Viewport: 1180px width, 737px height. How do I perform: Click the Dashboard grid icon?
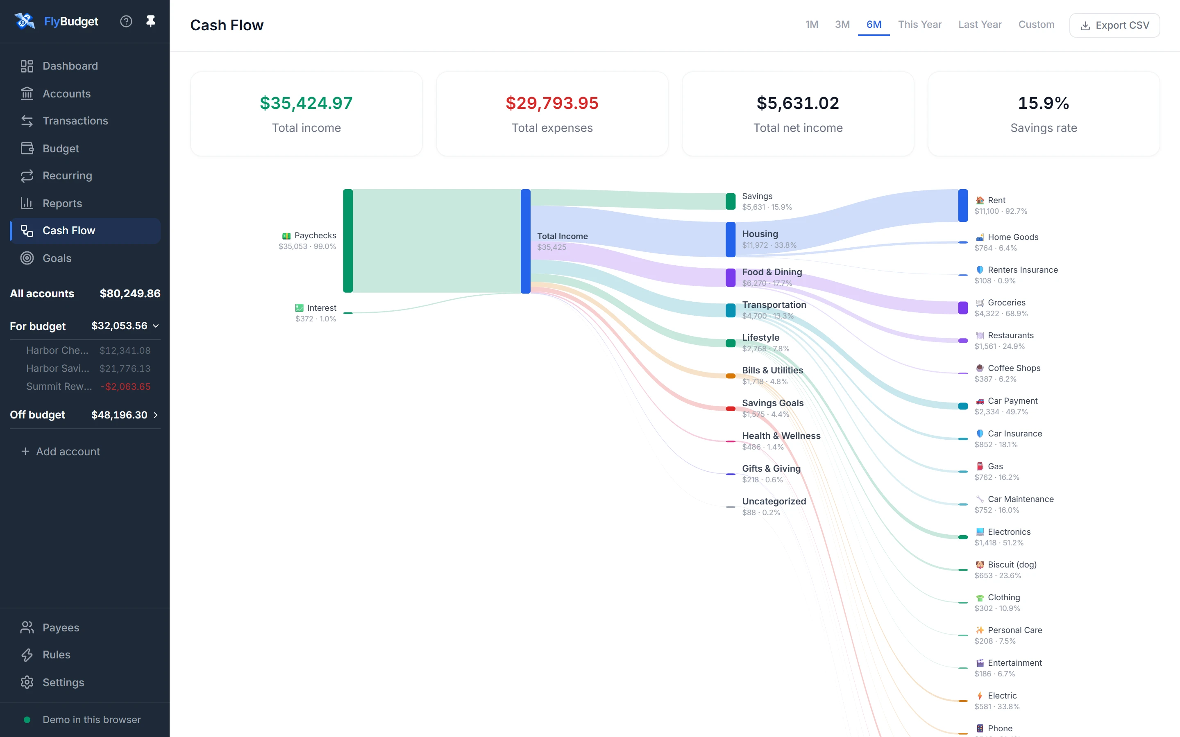click(27, 66)
